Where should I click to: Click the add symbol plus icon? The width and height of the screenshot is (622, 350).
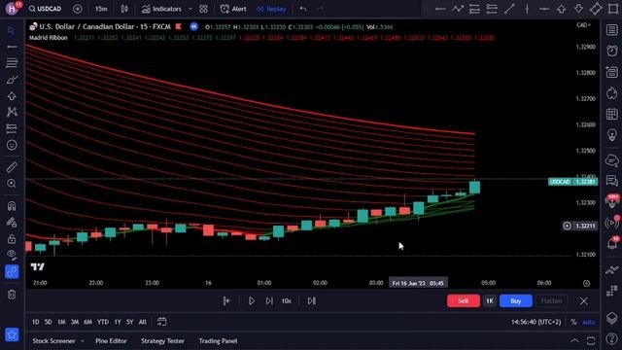[78, 9]
